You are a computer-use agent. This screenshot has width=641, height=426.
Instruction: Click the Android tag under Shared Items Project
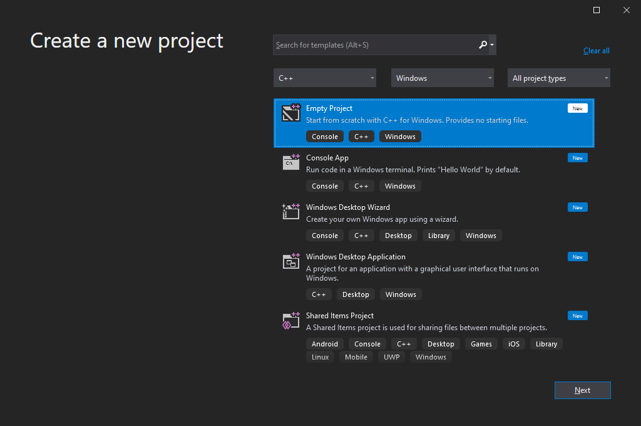pos(324,344)
